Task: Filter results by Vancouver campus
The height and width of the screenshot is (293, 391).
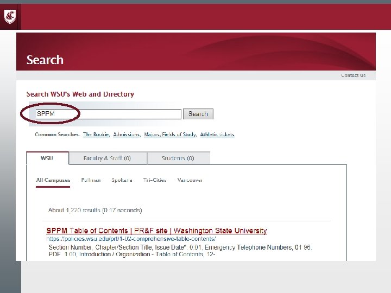Action: click(190, 180)
